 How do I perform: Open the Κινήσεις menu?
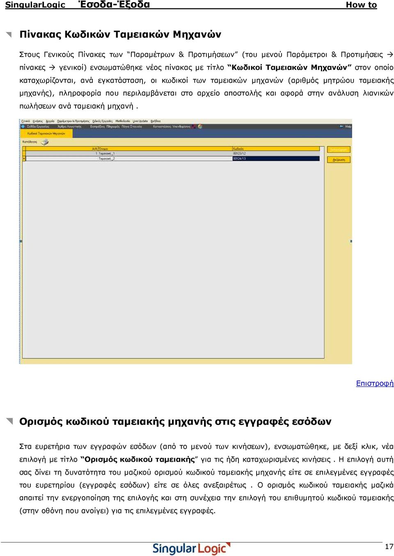(x=38, y=121)
